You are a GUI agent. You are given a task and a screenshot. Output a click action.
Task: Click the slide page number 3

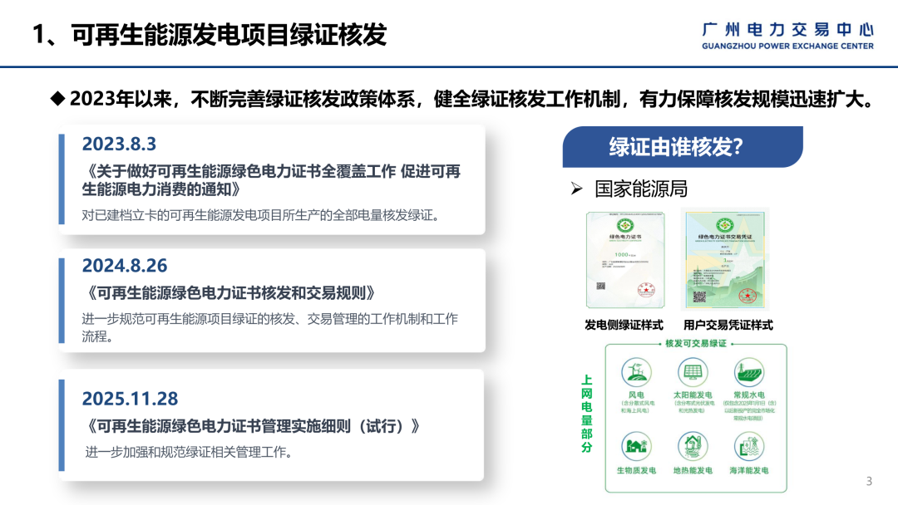click(869, 482)
